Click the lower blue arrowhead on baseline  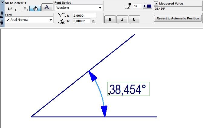104,111
